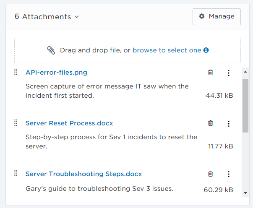The width and height of the screenshot is (253, 208).
Task: Delete the Server Reset Process.docx attachment
Action: tap(210, 123)
